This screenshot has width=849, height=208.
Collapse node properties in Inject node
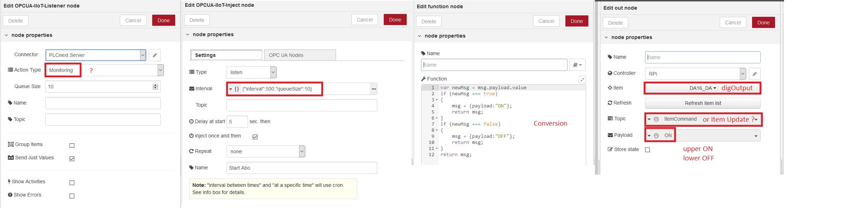click(x=187, y=34)
